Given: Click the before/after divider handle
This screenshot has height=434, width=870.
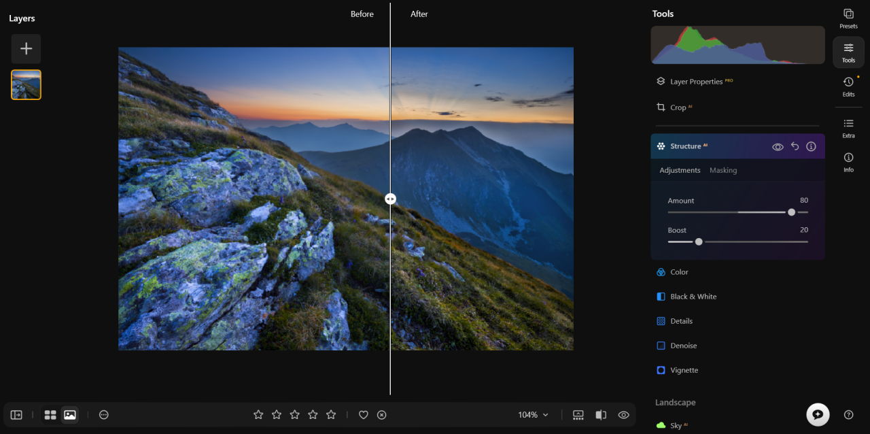Looking at the screenshot, I should [x=390, y=199].
